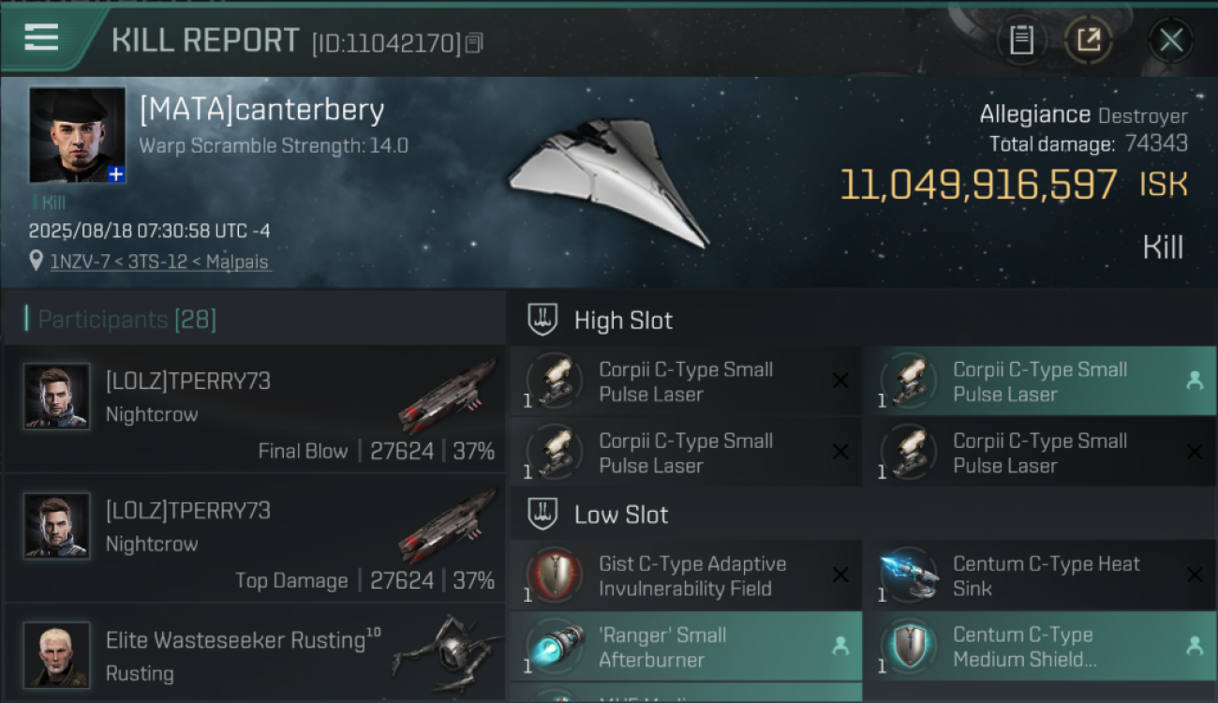Click the Participants [28] header
The image size is (1218, 703).
point(126,320)
